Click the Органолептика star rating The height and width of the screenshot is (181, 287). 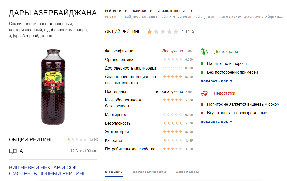pos(173,60)
